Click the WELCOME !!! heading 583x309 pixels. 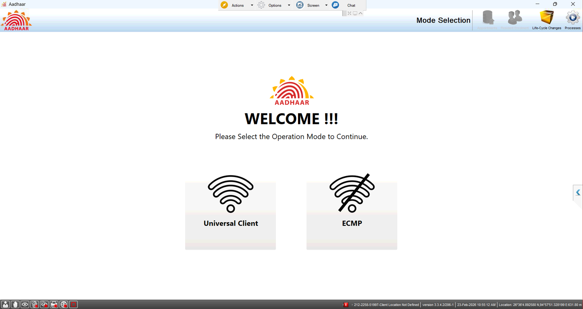pos(291,119)
